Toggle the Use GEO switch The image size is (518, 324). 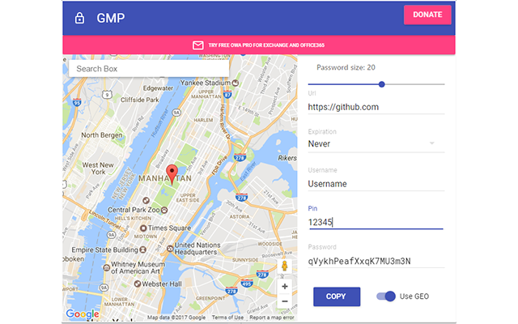pyautogui.click(x=386, y=296)
